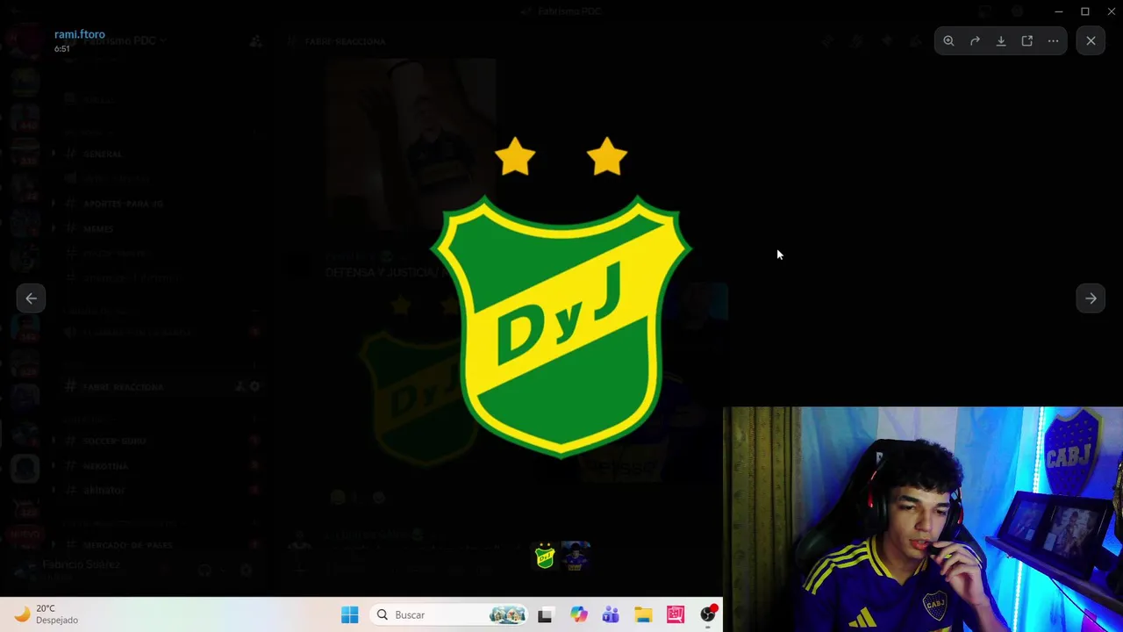This screenshot has height=632, width=1123.
Task: Forward the image with the arrow icon
Action: coord(975,41)
